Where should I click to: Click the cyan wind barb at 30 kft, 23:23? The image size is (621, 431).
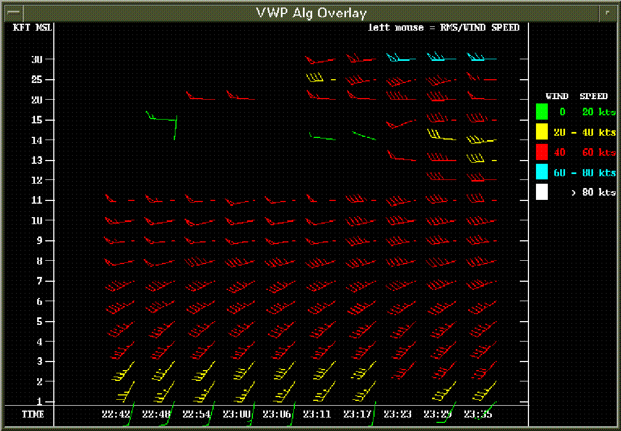click(x=400, y=58)
